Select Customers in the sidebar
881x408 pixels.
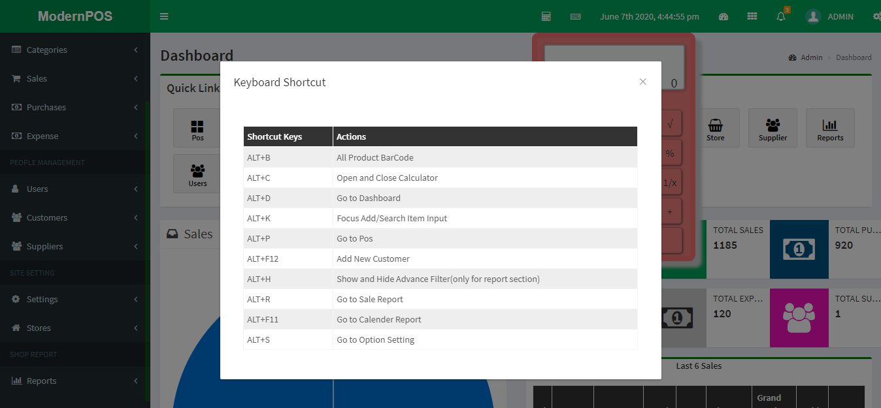click(x=46, y=217)
